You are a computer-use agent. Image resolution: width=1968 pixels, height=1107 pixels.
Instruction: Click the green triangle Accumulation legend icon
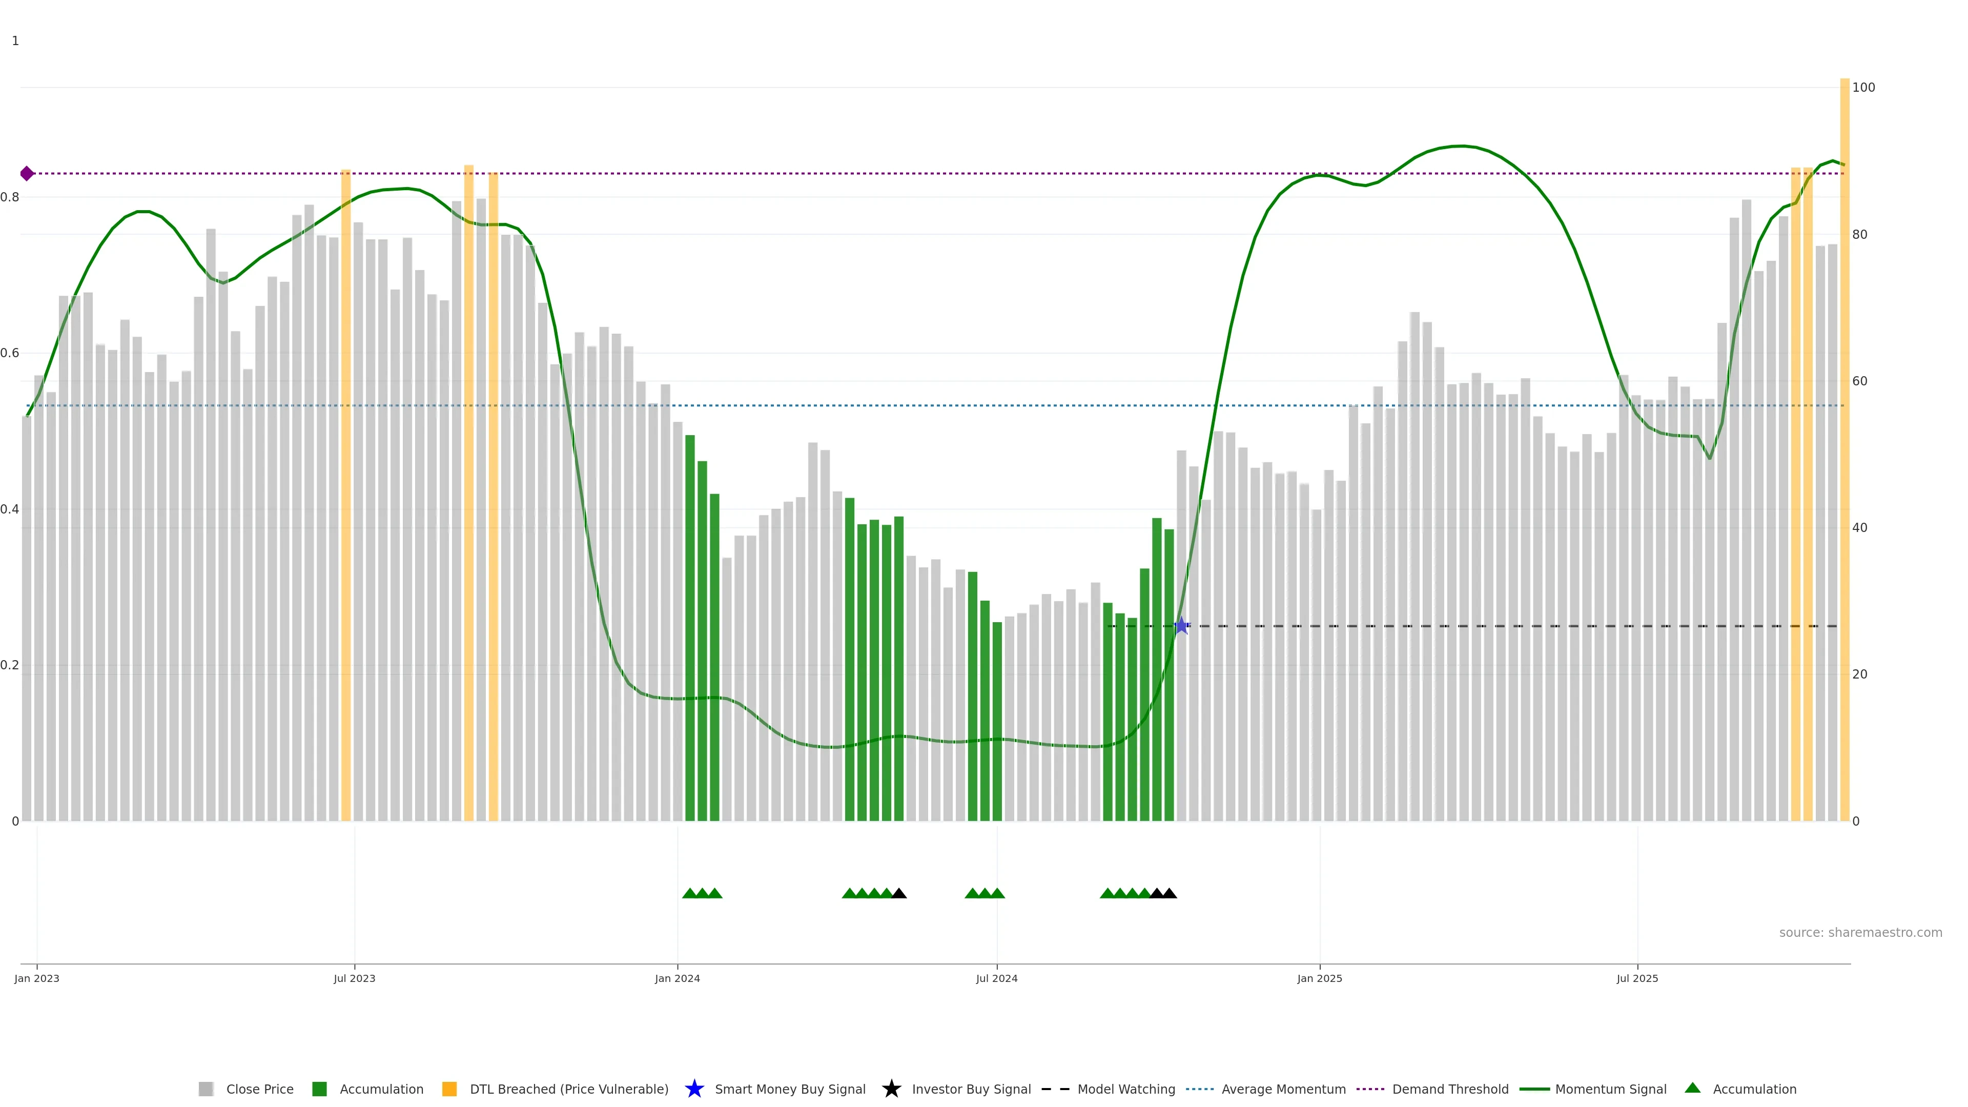pos(1692,1088)
